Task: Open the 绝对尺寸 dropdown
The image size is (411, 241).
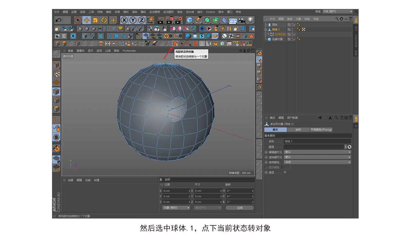Action: [208, 208]
